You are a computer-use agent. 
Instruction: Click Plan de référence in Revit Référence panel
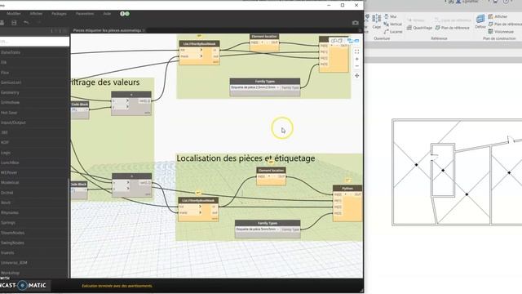point(453,28)
